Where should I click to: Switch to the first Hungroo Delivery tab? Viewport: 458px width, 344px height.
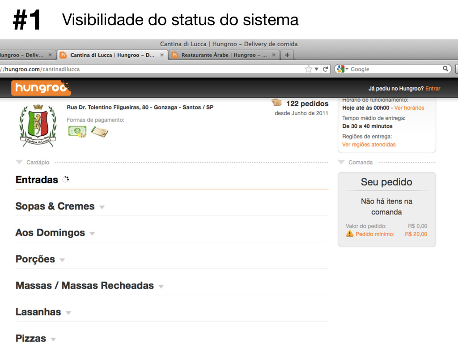[28, 55]
